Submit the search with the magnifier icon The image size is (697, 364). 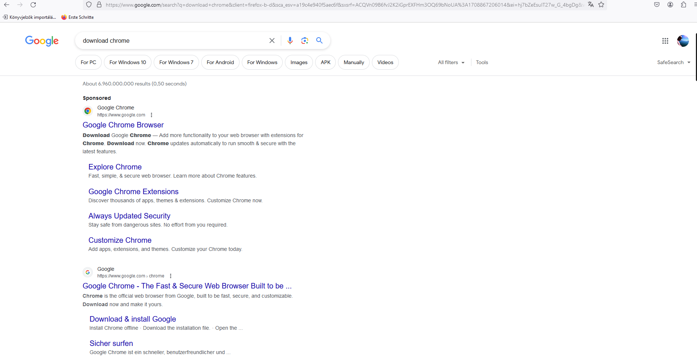319,41
